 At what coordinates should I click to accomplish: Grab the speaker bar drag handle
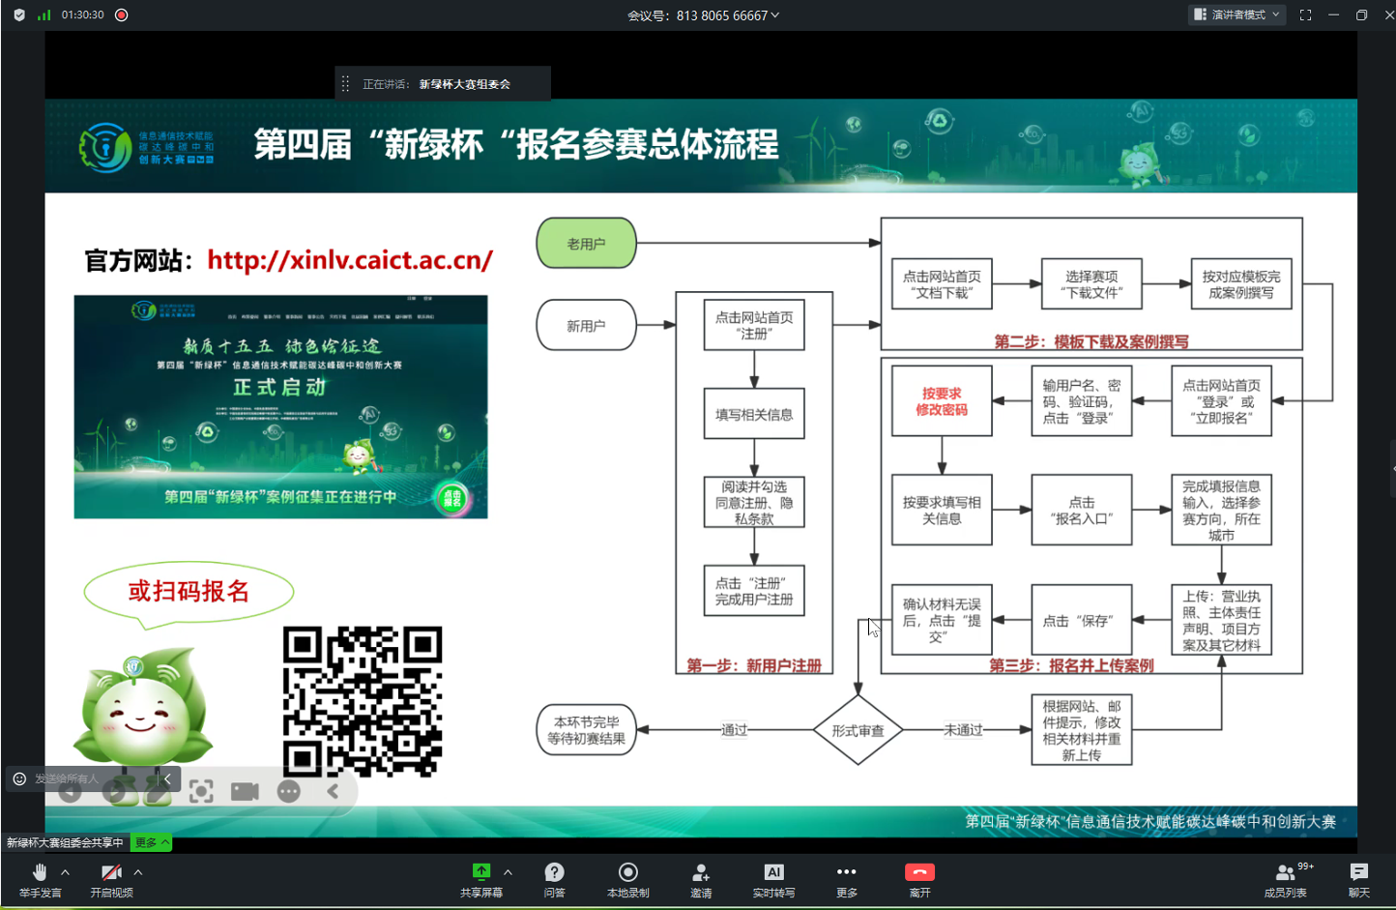(345, 84)
